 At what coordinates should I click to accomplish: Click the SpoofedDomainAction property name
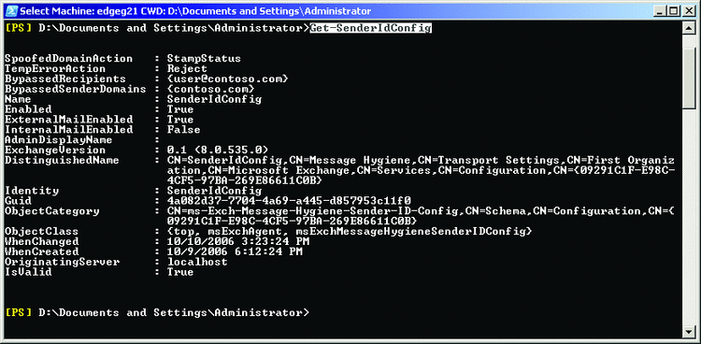coord(69,59)
